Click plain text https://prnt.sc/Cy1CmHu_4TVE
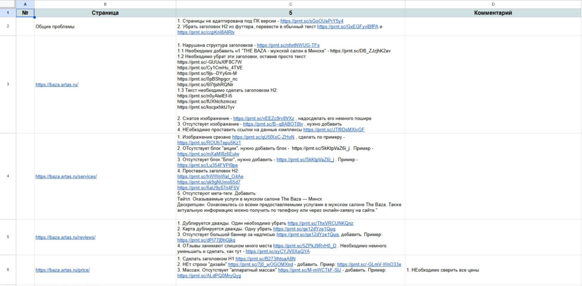Viewport: 582px width, 286px height. 210,68
